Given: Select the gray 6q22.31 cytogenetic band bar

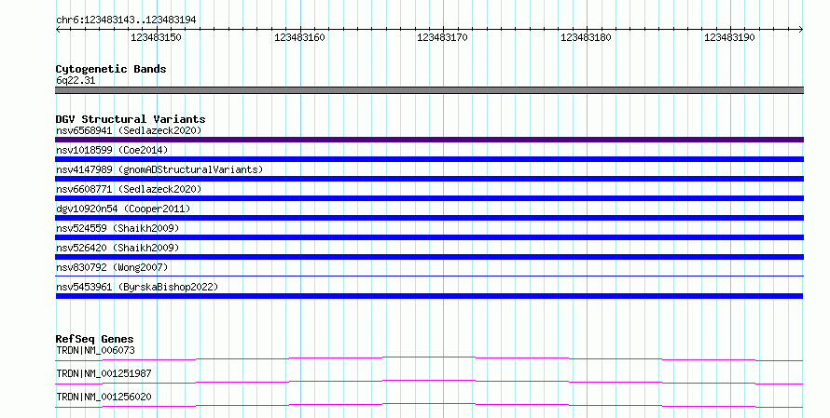Looking at the screenshot, I should coord(429,90).
